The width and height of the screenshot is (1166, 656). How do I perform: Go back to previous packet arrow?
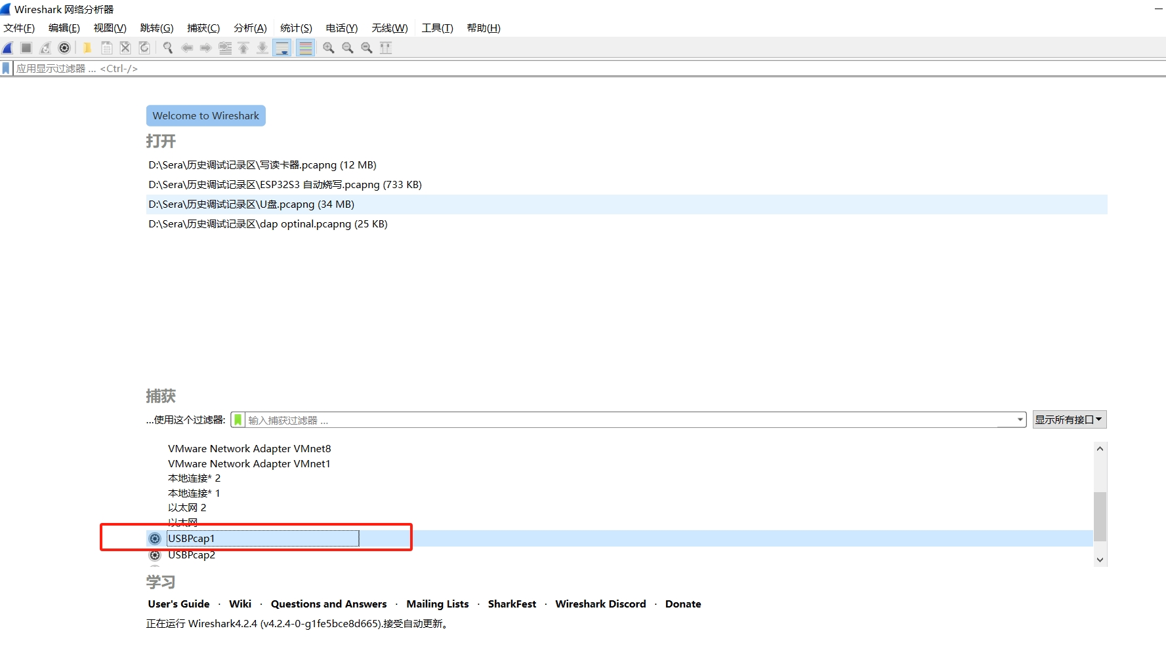[x=187, y=48]
